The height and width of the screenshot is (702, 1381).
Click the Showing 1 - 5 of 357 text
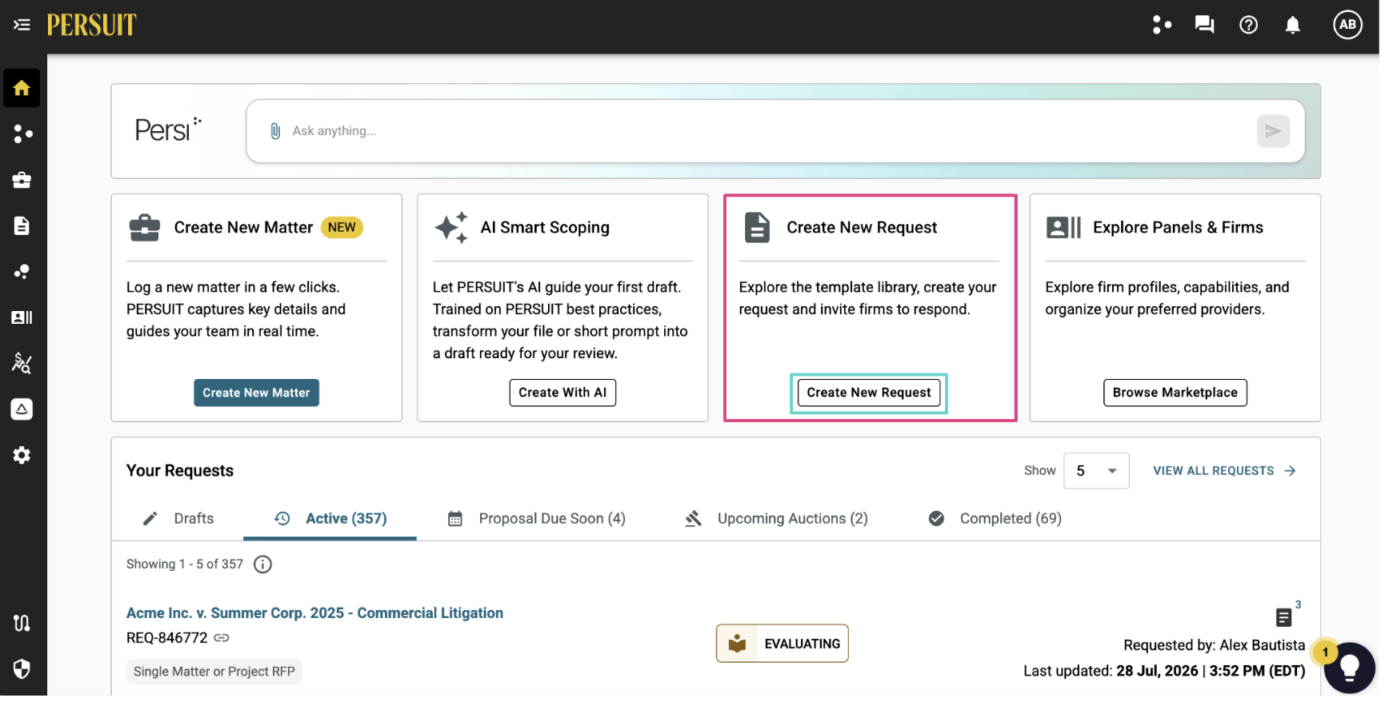pos(185,564)
